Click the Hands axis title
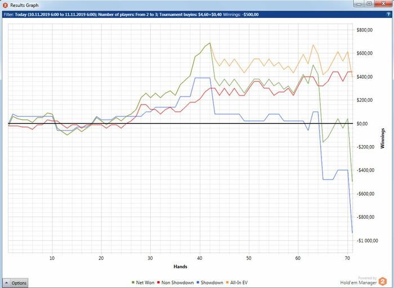 point(180,267)
